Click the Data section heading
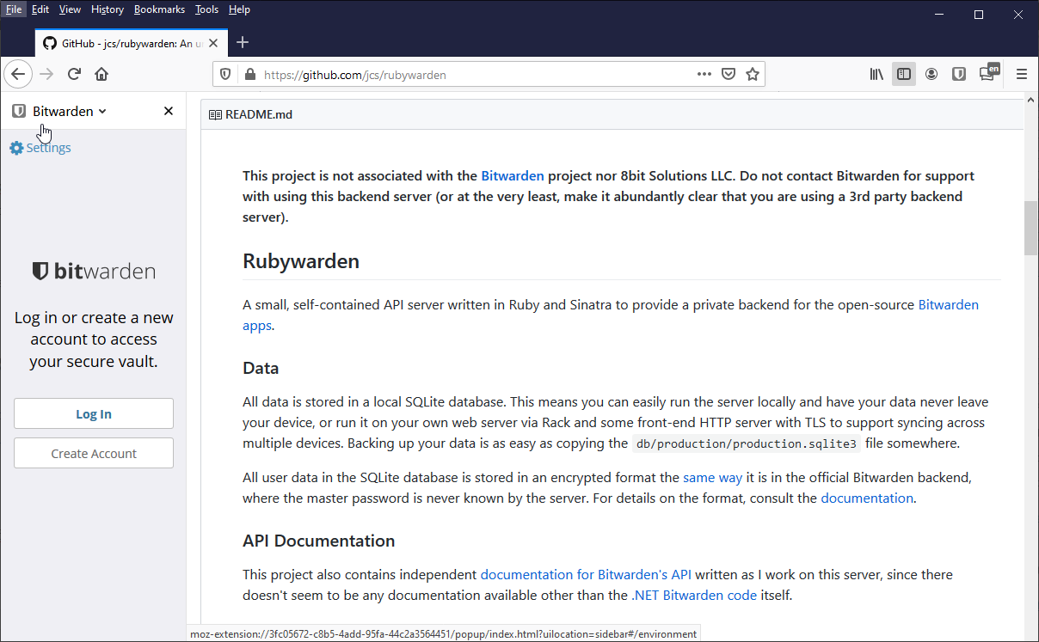 (x=261, y=368)
